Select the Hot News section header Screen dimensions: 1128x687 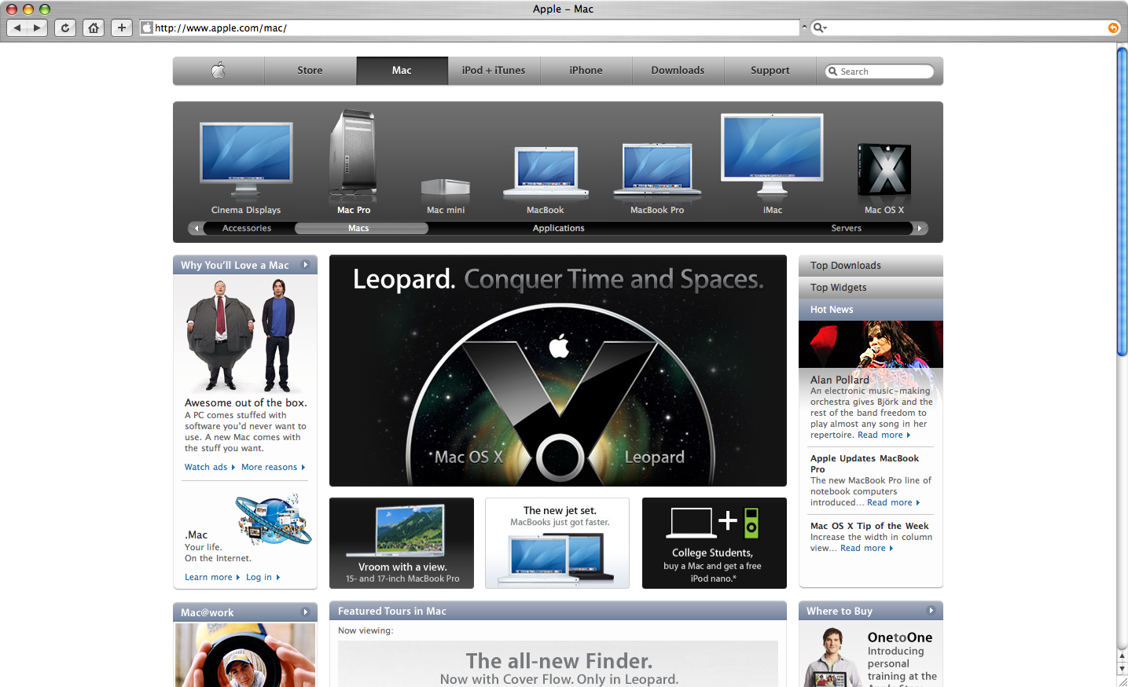871,310
